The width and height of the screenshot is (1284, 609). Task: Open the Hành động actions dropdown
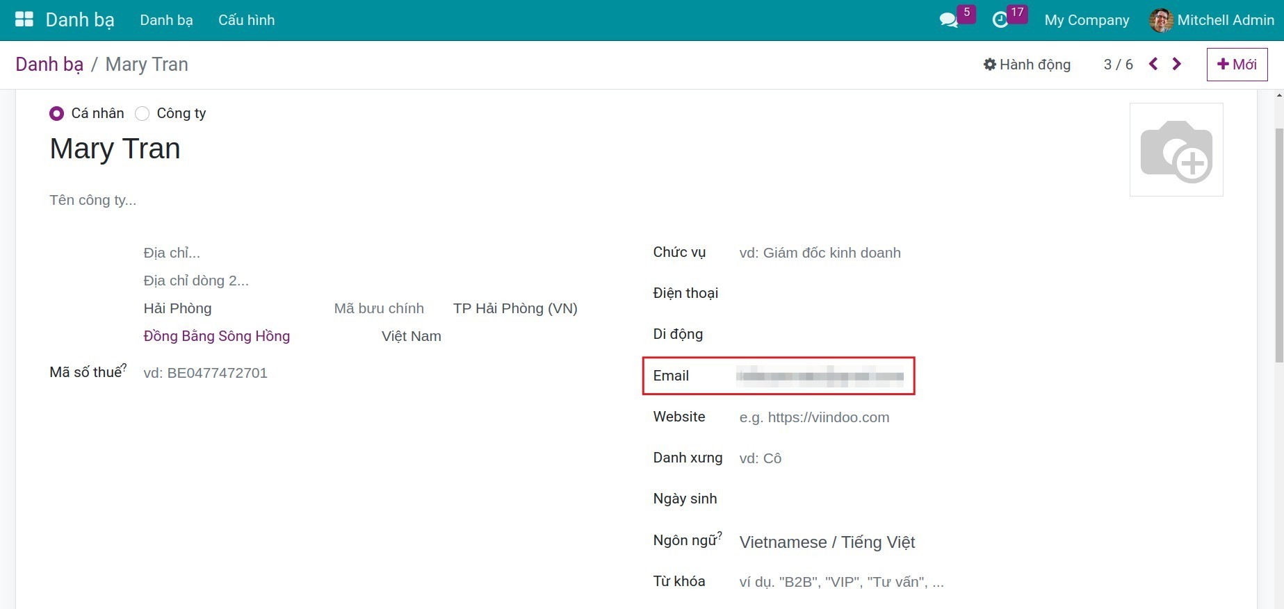point(1027,65)
